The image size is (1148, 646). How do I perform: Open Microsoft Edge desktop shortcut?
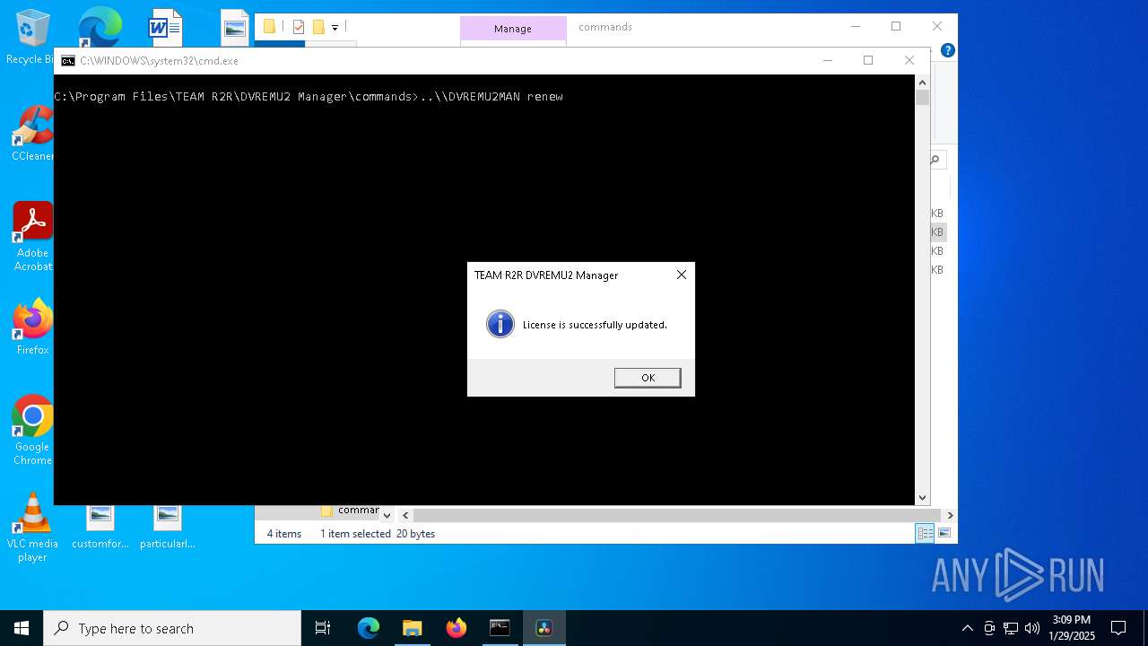click(100, 27)
